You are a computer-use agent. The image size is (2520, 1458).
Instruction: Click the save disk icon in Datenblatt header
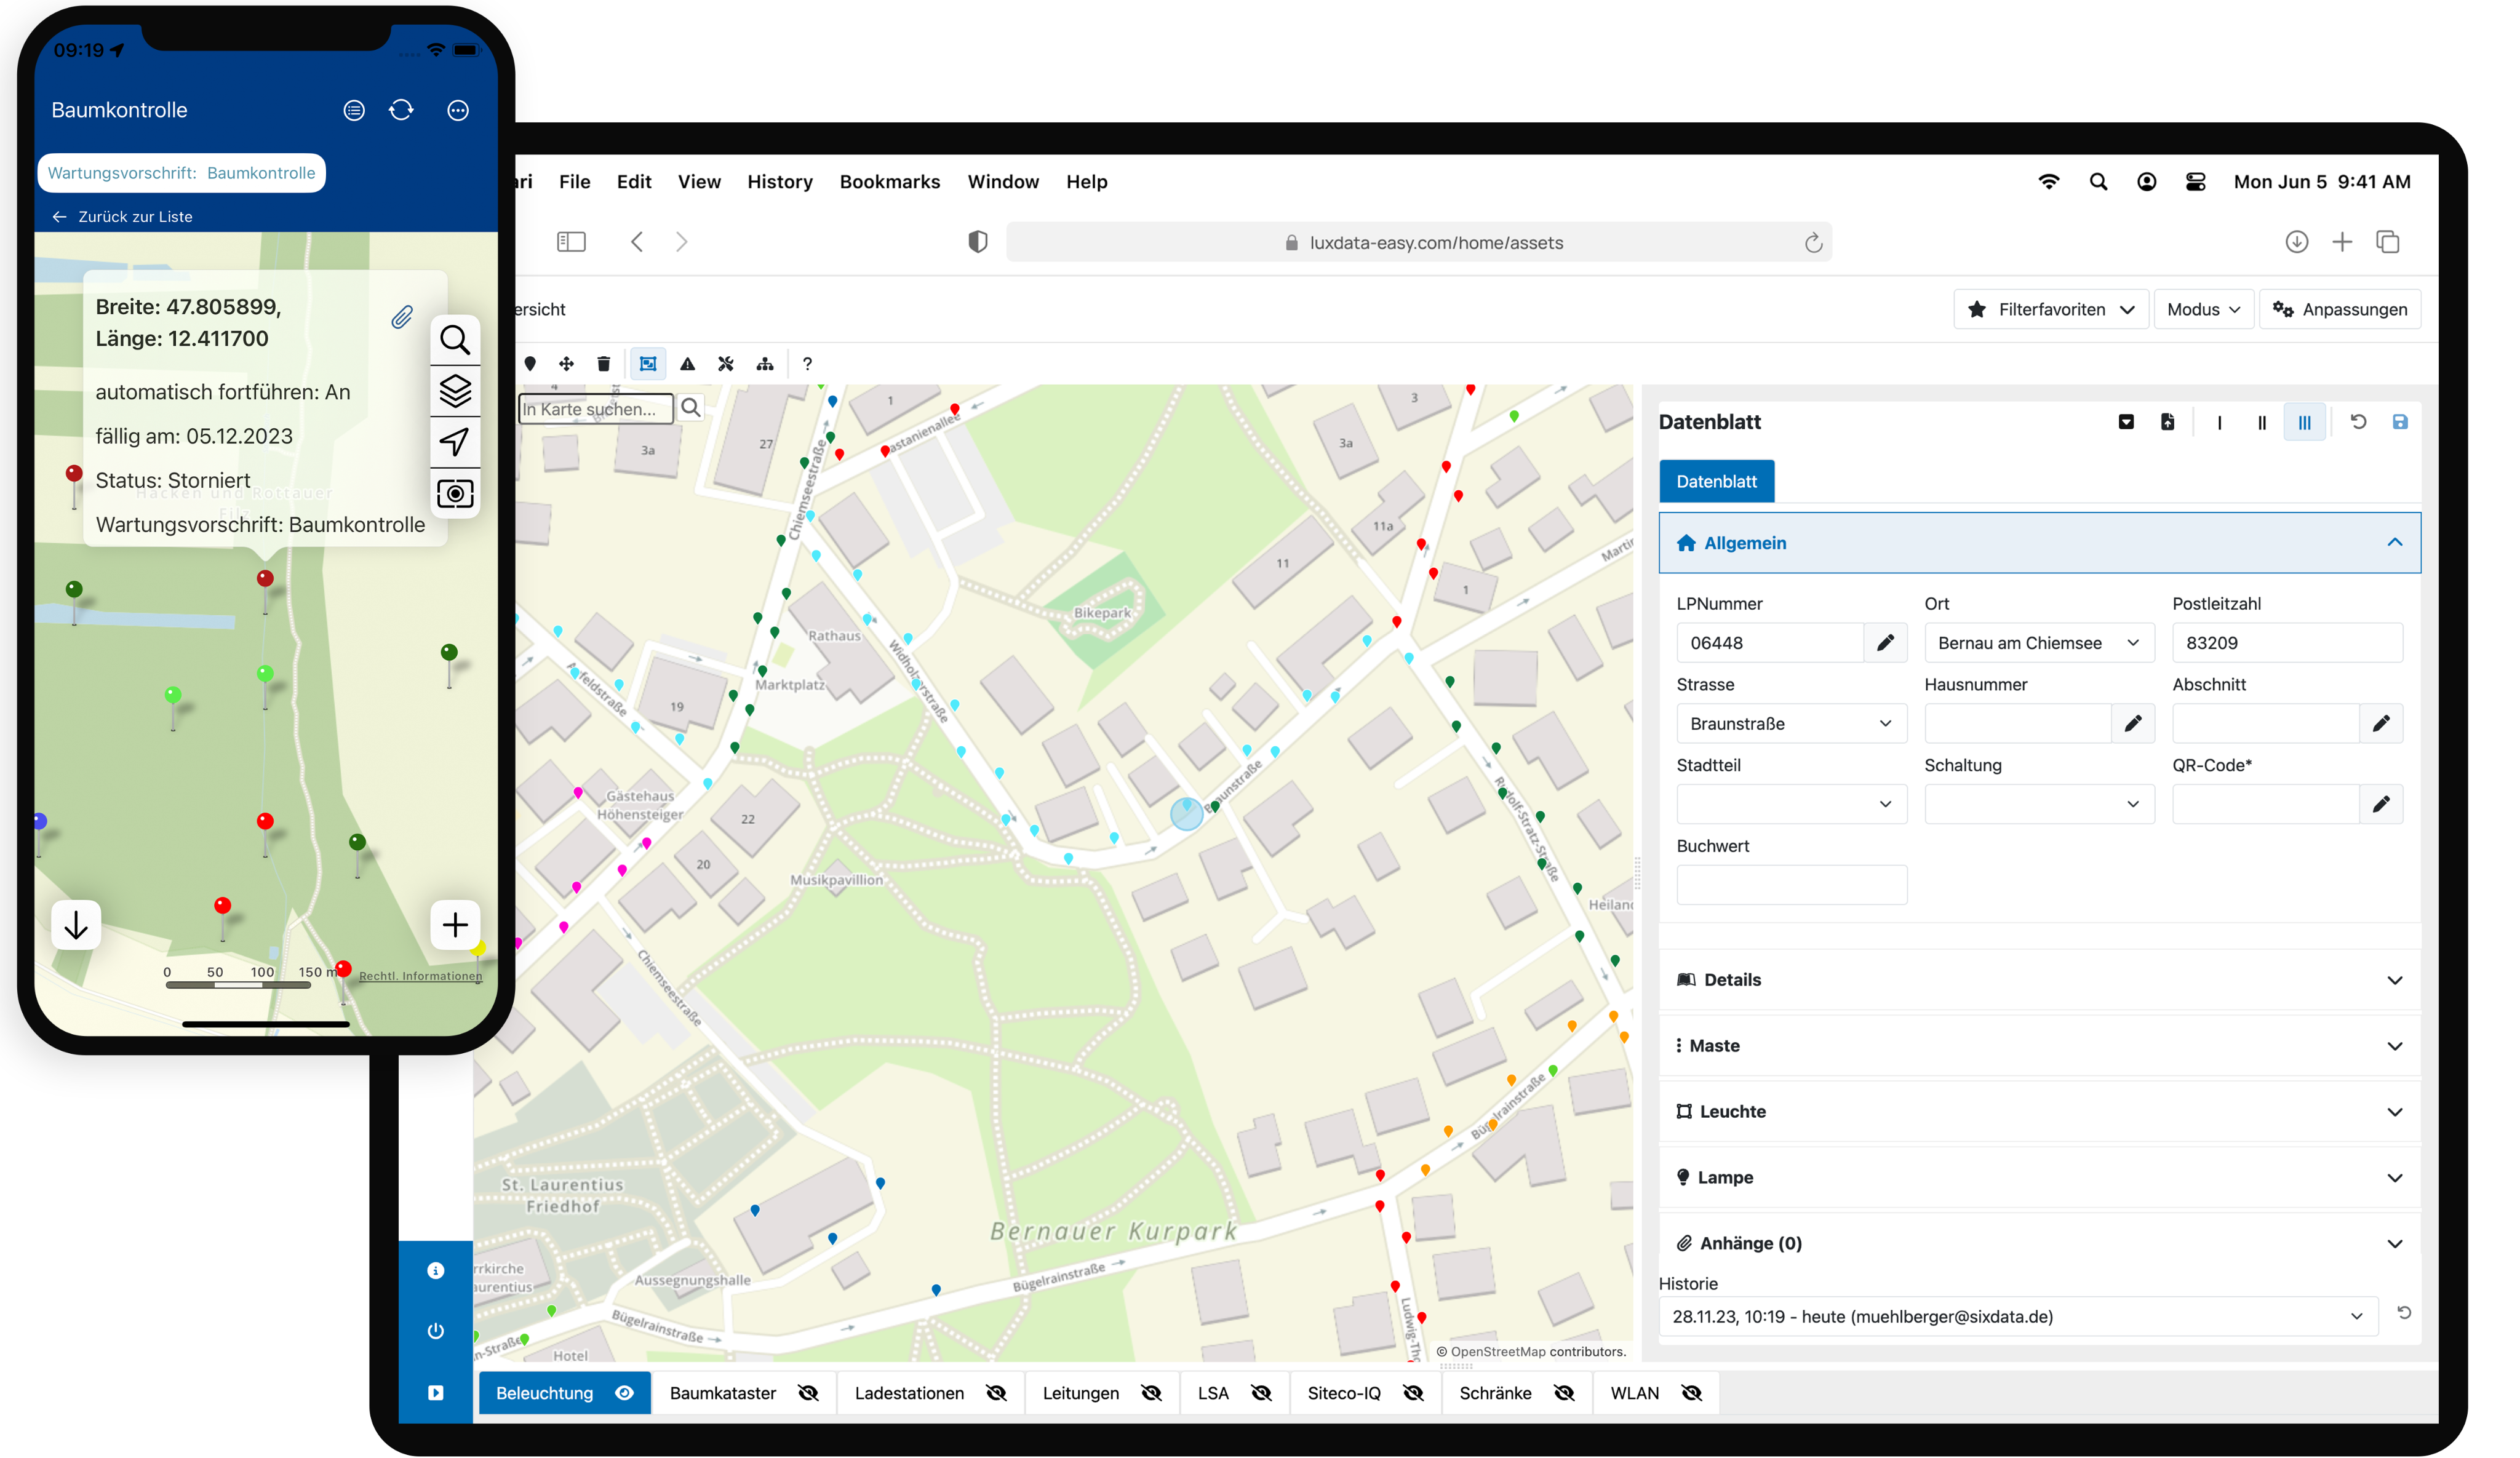[2399, 422]
